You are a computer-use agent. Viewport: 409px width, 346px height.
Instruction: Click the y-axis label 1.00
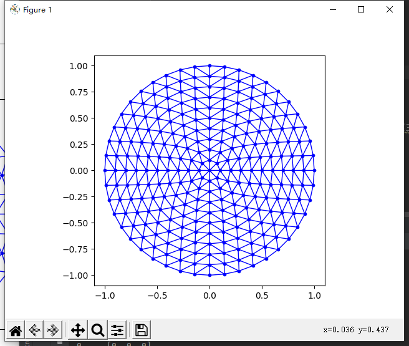pyautogui.click(x=79, y=66)
